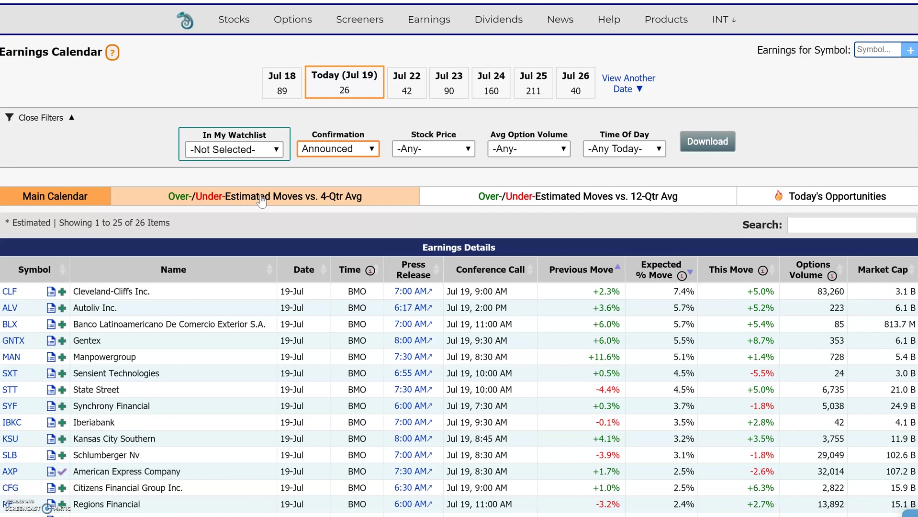Open the Stock Price filter dropdown
This screenshot has height=517, width=918.
click(x=433, y=149)
